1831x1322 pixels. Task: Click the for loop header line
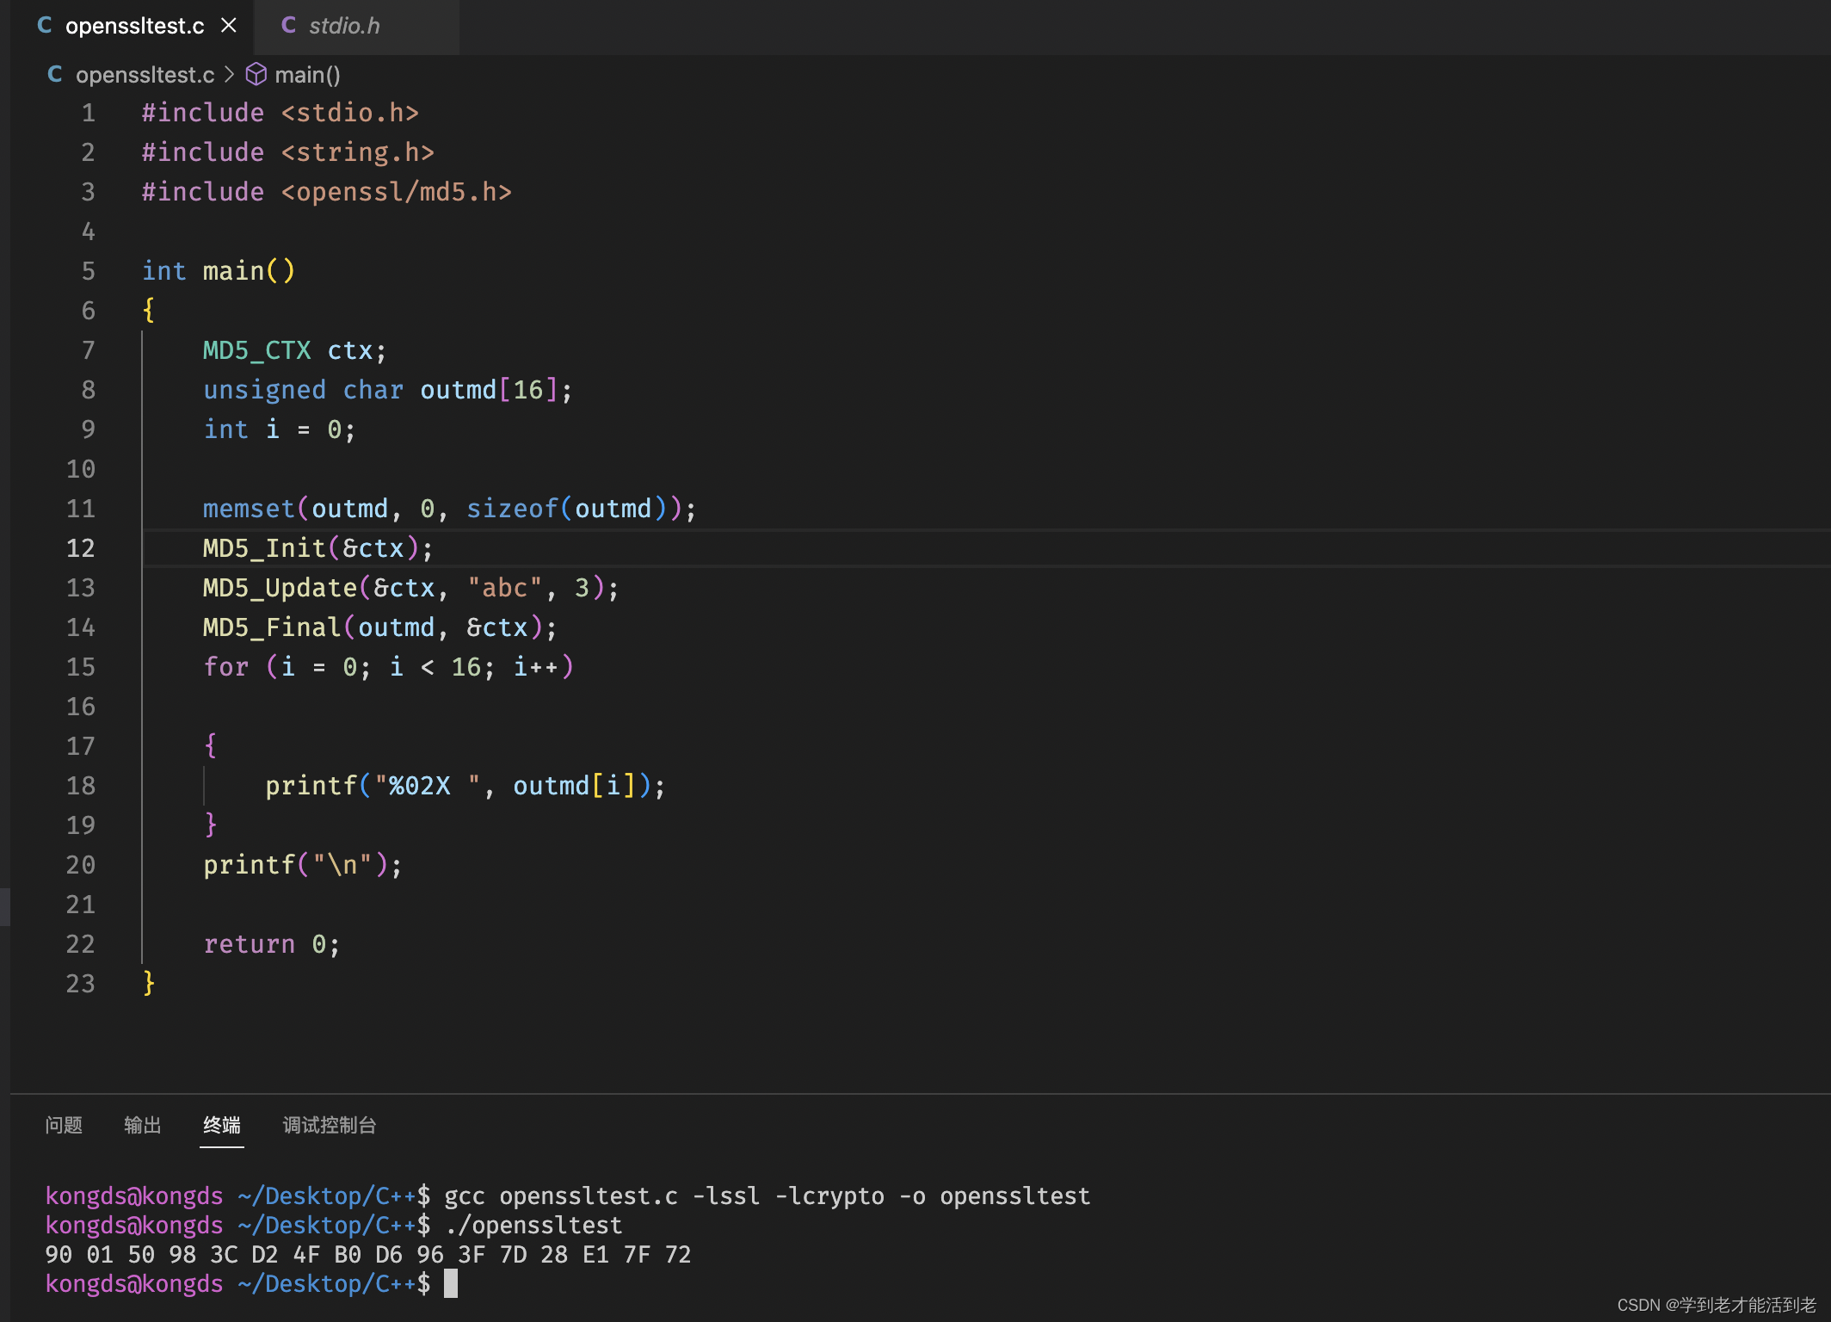pos(389,667)
